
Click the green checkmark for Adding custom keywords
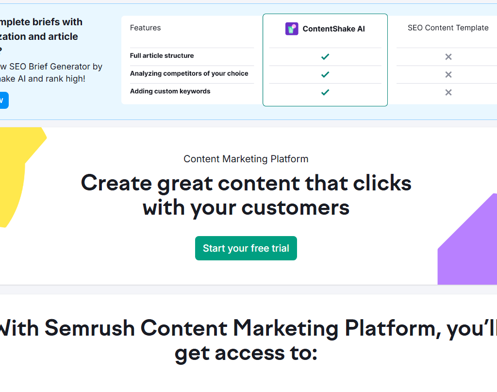tap(325, 92)
